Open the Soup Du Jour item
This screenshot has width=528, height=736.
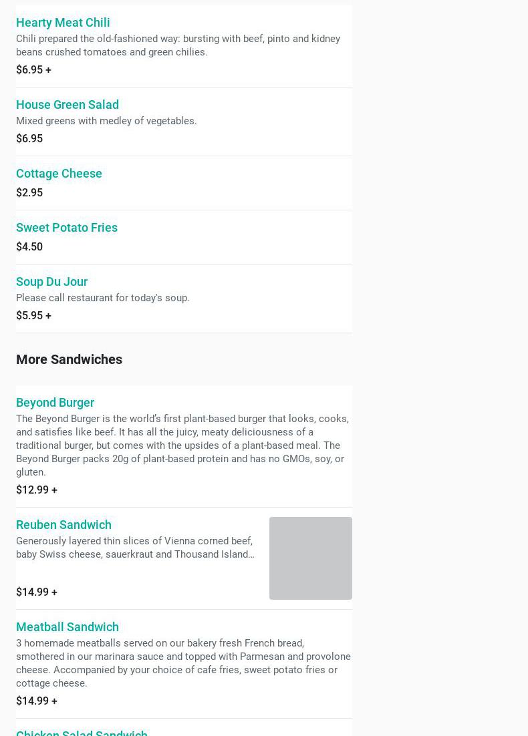(184, 299)
